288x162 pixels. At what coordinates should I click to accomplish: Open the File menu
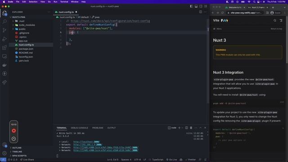tap(18, 2)
